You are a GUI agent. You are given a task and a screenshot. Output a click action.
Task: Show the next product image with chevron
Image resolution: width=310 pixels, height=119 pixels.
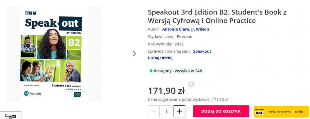tap(135, 53)
